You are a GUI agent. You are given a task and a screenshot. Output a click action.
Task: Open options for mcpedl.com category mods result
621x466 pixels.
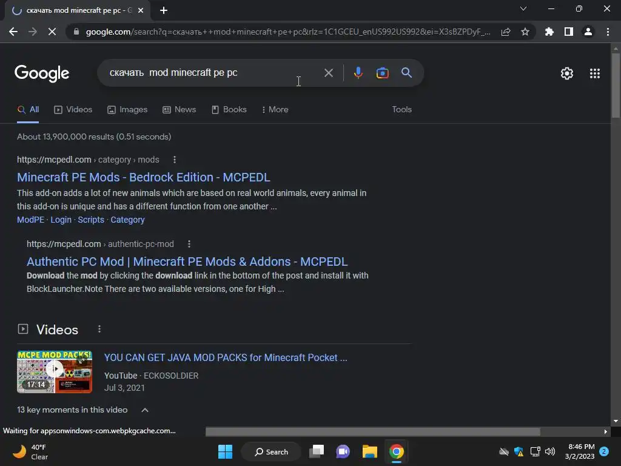[x=175, y=160]
